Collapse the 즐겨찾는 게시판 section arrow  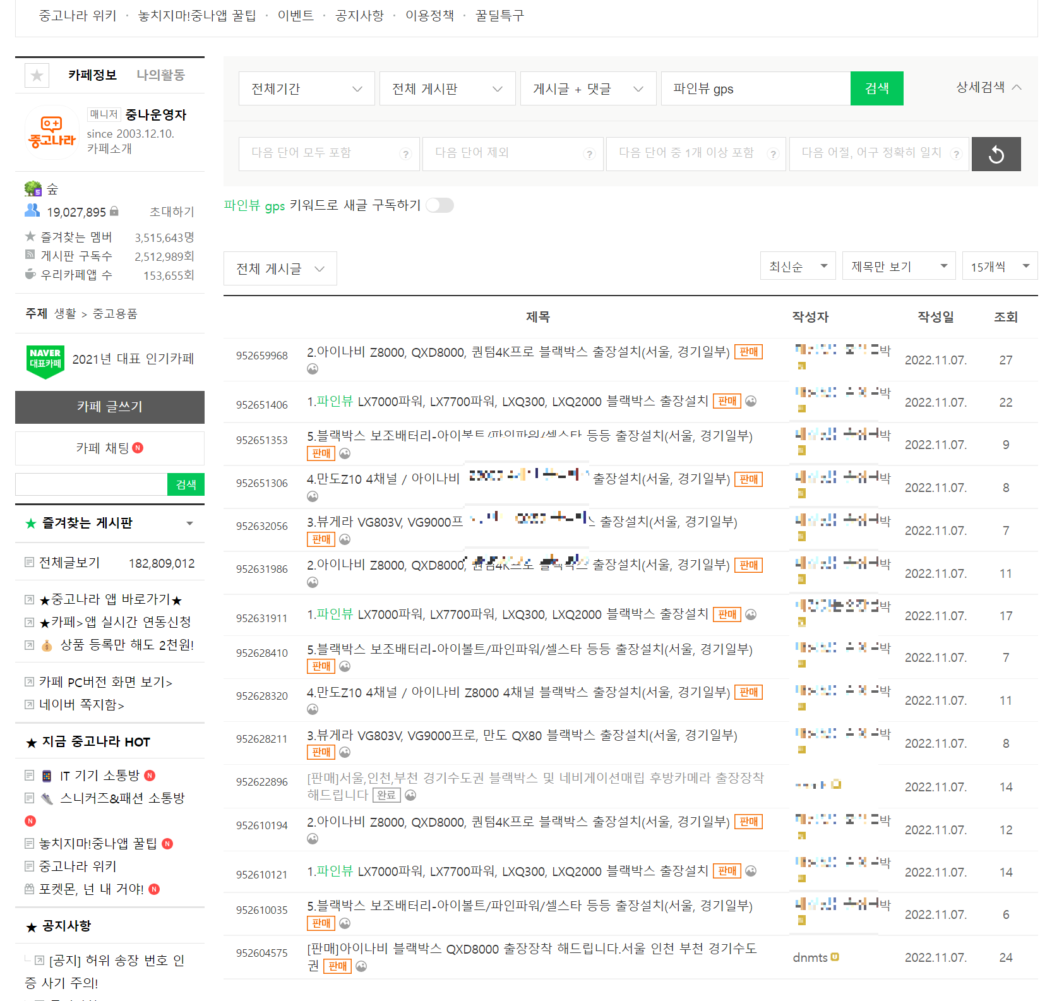pyautogui.click(x=189, y=523)
